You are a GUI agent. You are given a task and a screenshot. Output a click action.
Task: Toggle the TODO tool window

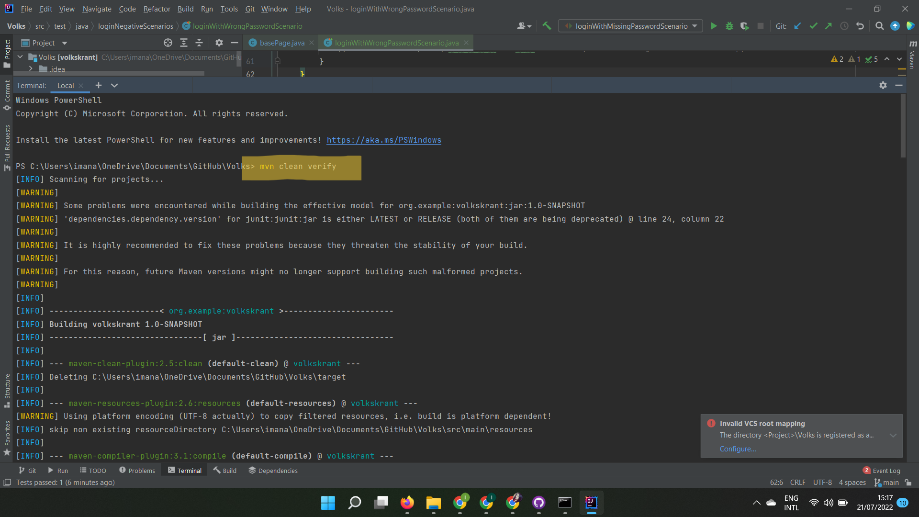(x=93, y=470)
